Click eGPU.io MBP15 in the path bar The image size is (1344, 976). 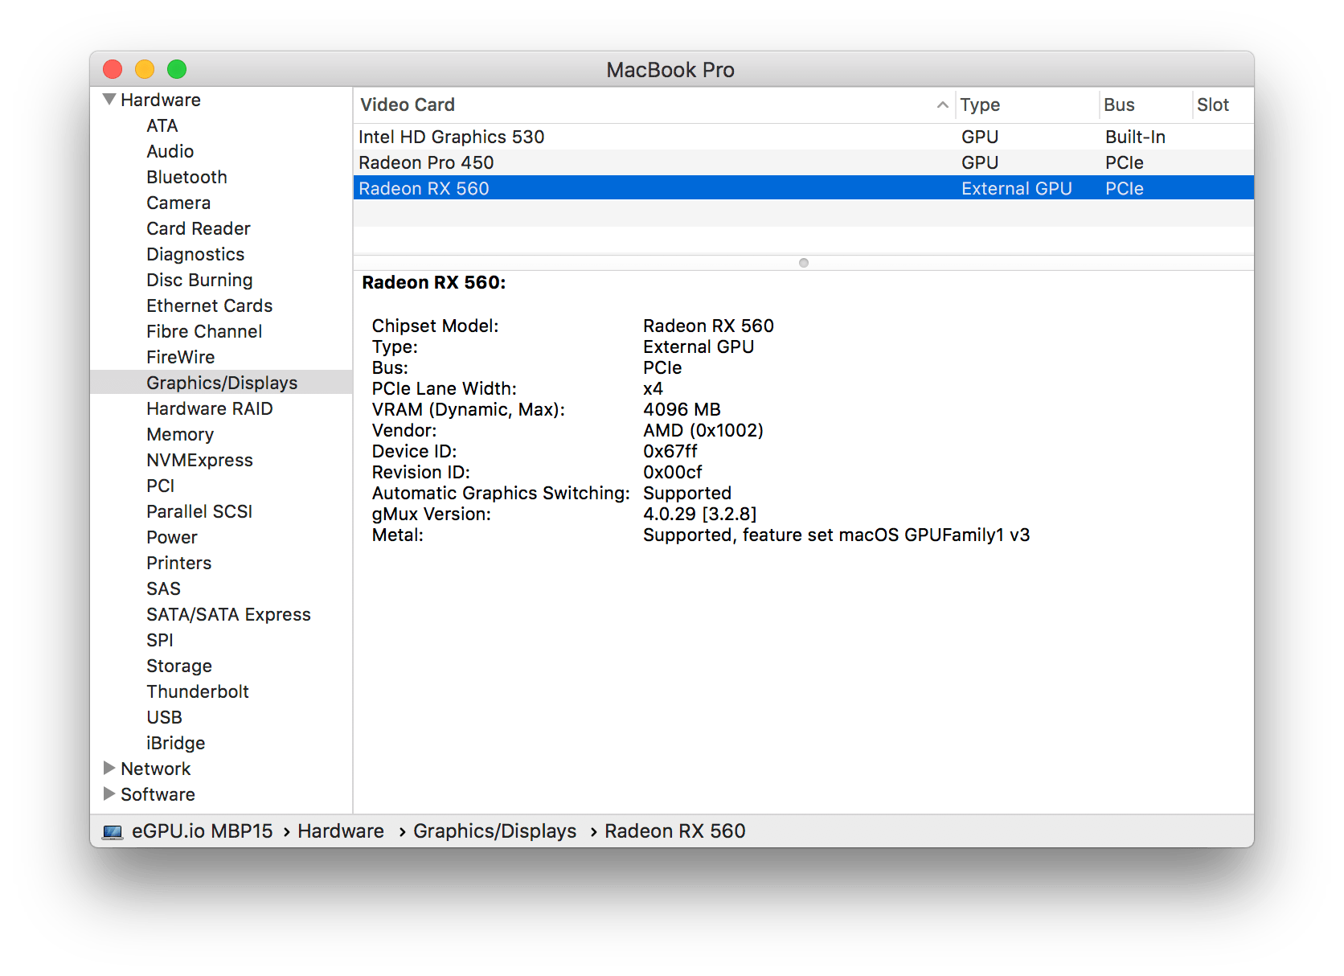coord(203,831)
